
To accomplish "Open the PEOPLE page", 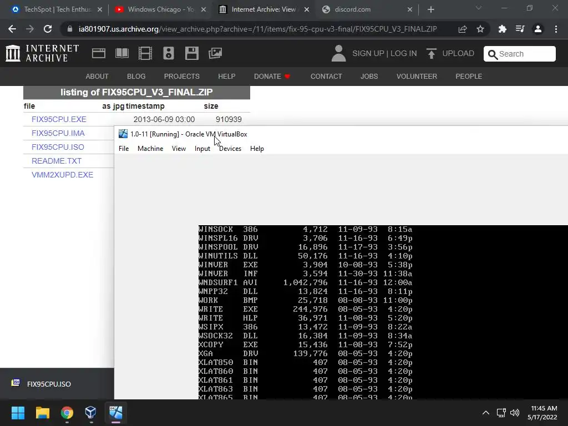I will pos(468,77).
